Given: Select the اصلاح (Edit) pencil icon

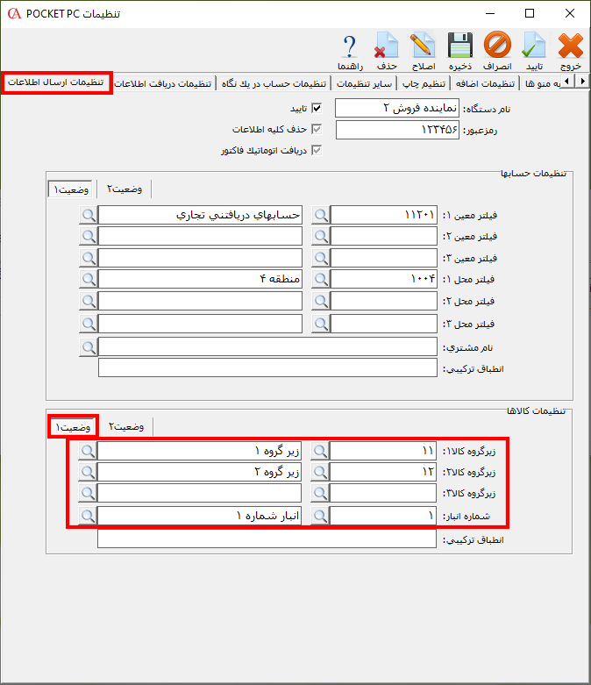Looking at the screenshot, I should (x=423, y=50).
